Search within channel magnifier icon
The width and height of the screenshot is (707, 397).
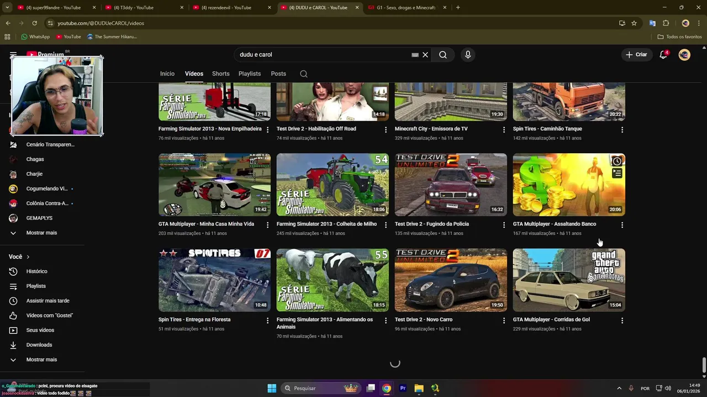[x=303, y=74]
